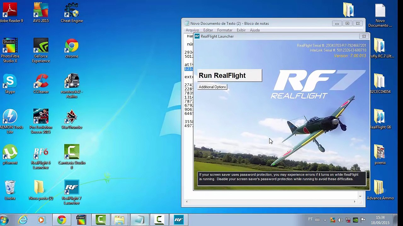This screenshot has height=226, width=403.
Task: Close the Bloco de notas window
Action: point(358,24)
